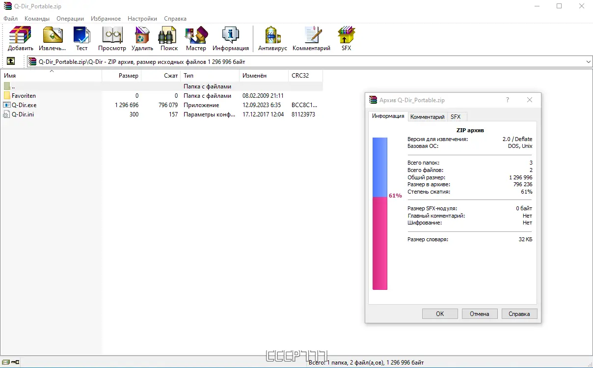
Task: Click the date 12.09.2023 6:35
Action: 262,105
